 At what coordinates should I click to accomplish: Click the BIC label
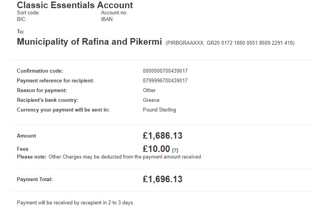[x=22, y=19]
